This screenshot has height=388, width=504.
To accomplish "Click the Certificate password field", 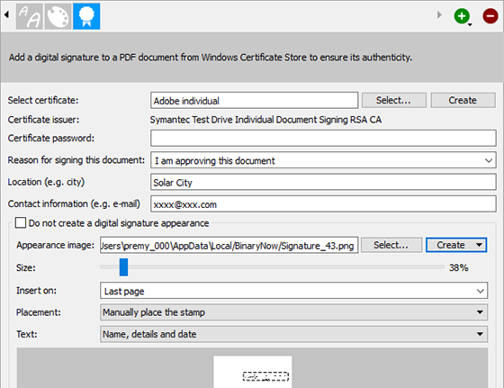I will (x=323, y=139).
